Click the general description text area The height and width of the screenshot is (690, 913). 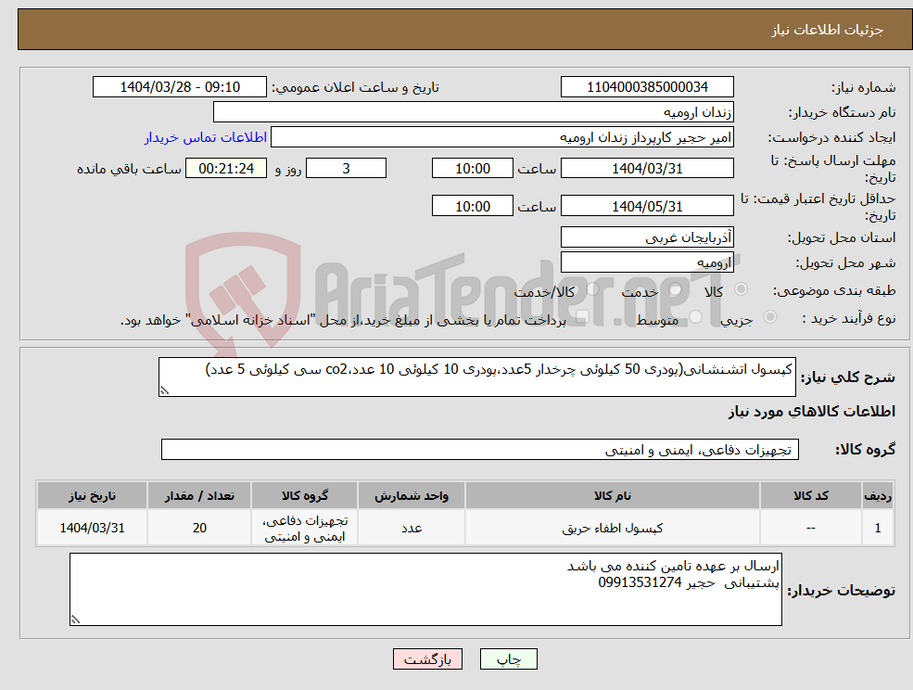476,377
